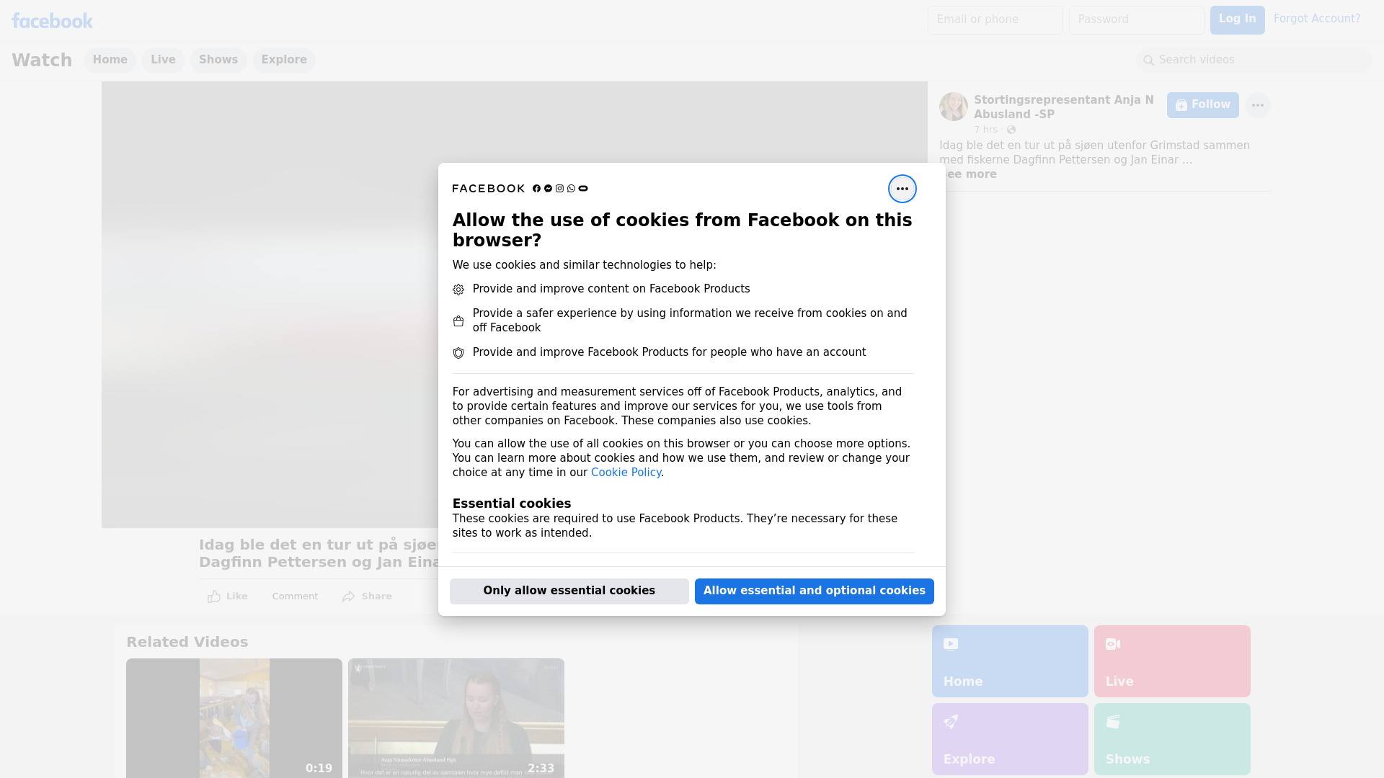Open the 2:33 related video thumbnail

coord(456,717)
